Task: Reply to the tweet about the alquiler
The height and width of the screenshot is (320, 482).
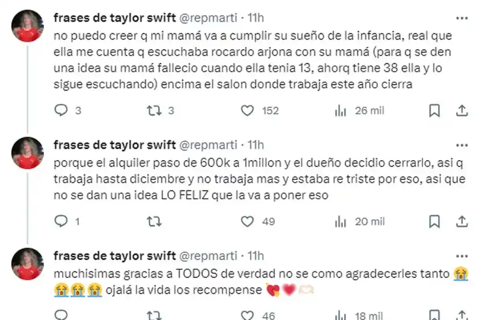Action: click(62, 221)
